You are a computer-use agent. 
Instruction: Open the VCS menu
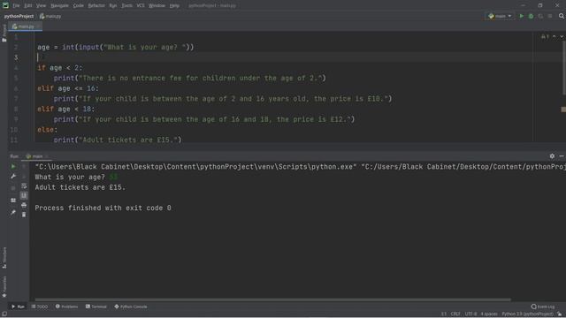[x=141, y=6]
